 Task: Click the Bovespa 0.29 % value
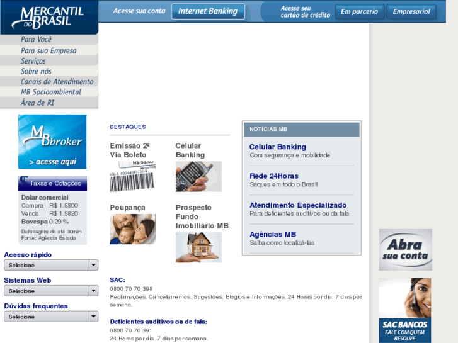[x=45, y=222]
